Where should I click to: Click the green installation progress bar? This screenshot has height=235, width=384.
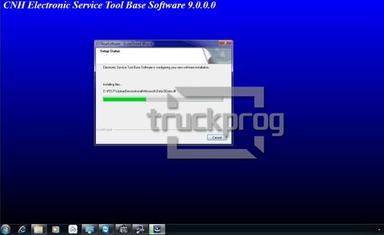tap(163, 99)
